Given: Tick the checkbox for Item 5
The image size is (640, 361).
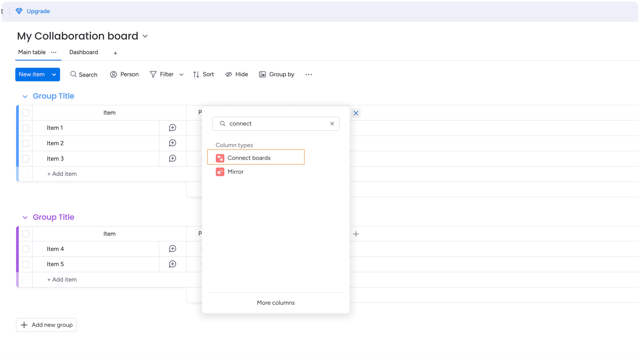Looking at the screenshot, I should [25, 264].
